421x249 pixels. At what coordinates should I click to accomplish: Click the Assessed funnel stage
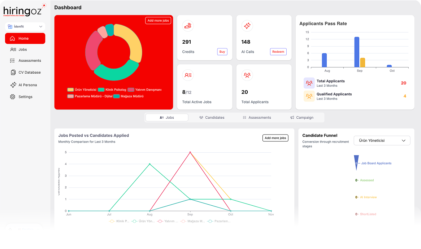pos(367,180)
